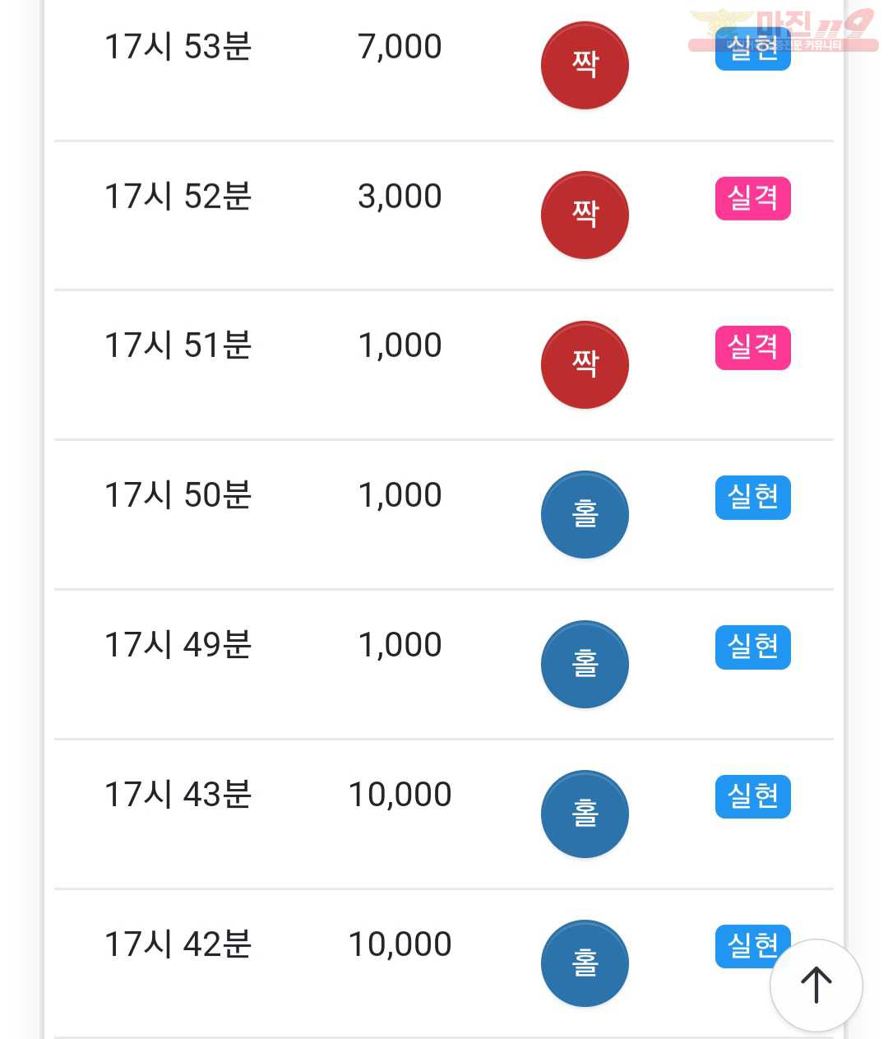Screen dimensions: 888x1039
Task: Click the red 짝 circle for 17시 52분
Action: [x=585, y=216]
